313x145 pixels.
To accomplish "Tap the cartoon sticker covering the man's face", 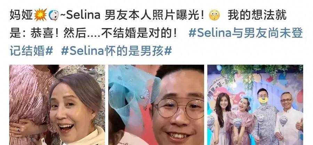I will coord(263,100).
